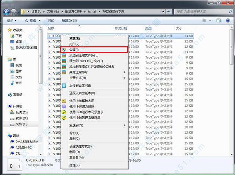
Task: Click the 下载 folder icon in sidebar
Action: (12, 36)
